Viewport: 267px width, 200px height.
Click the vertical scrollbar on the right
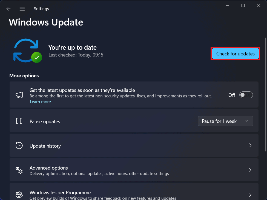pyautogui.click(x=266, y=94)
